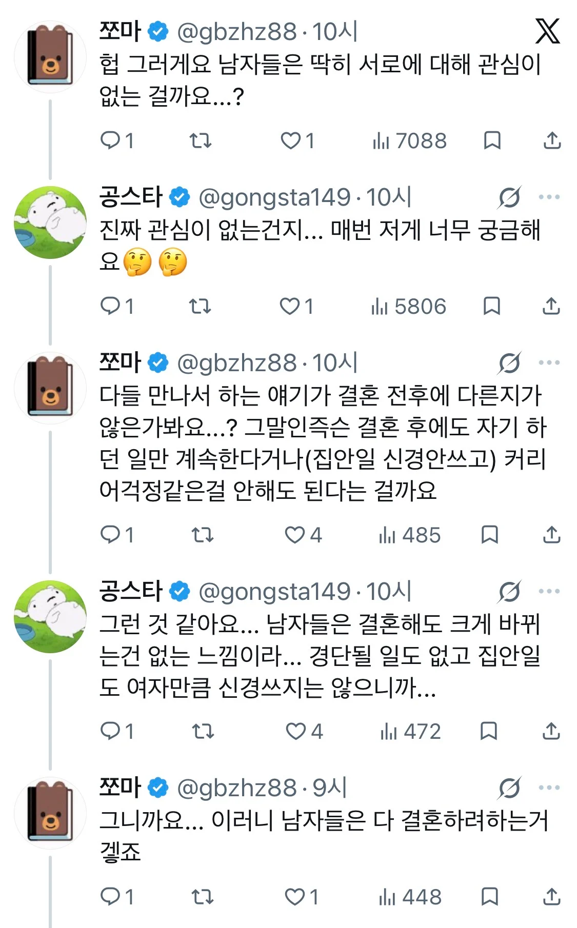The image size is (577, 928).
Task: Open more options on the 485-view tweet
Action: (x=549, y=363)
